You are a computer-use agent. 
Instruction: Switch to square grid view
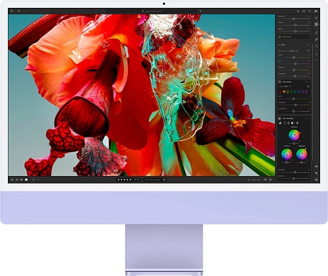click(17, 180)
